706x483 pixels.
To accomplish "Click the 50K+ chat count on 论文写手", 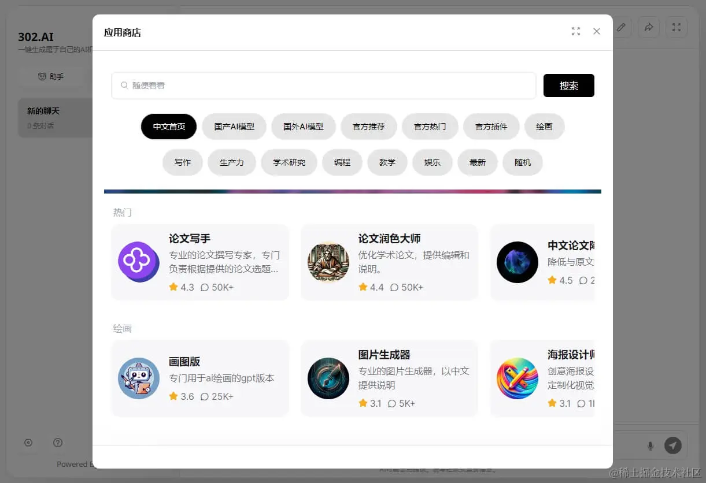I will click(217, 287).
